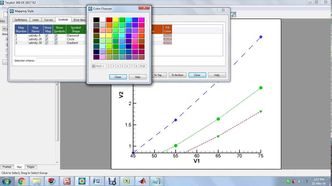The width and height of the screenshot is (332, 186).
Task: Click the film-and-floppy video app taskbar icon
Action: click(x=112, y=181)
